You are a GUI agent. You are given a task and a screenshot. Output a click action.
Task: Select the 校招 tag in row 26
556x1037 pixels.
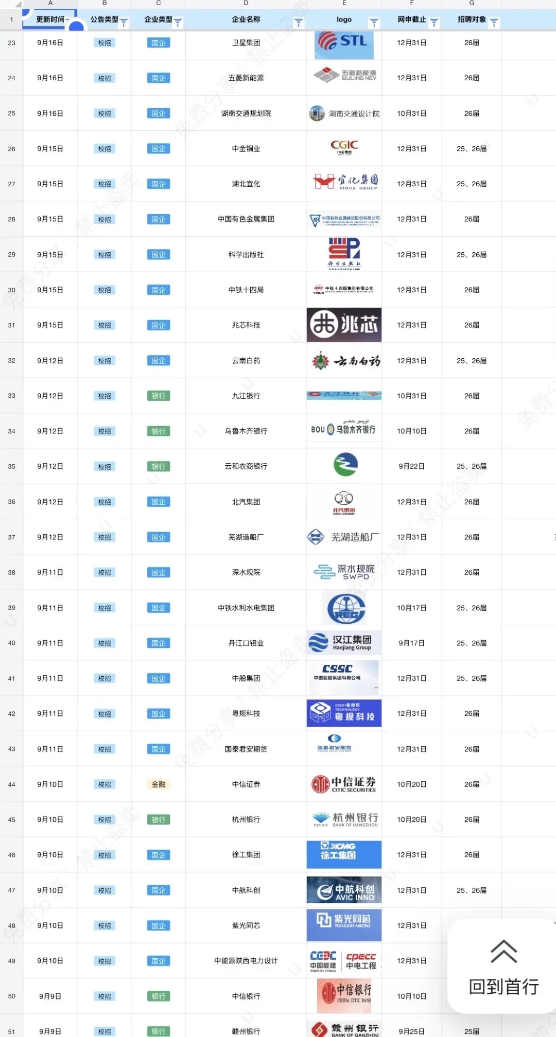tap(105, 149)
